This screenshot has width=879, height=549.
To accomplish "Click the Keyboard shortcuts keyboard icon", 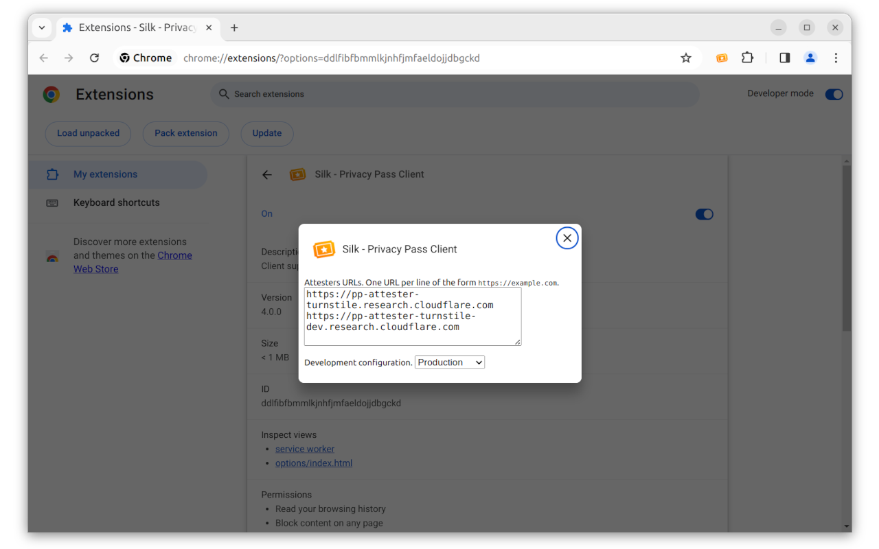I will [52, 203].
